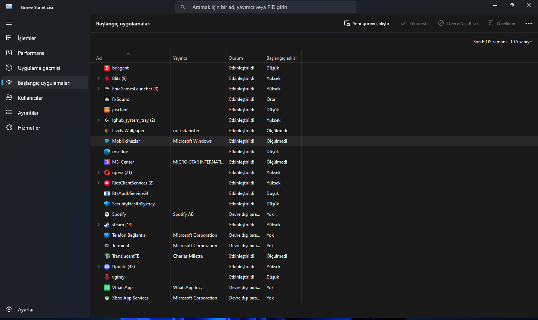538x320 pixels.
Task: Click the search input field
Action: click(265, 7)
